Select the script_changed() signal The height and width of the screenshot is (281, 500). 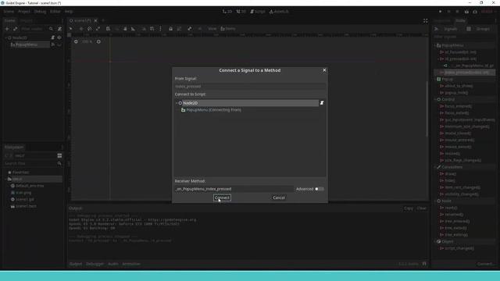pos(459,248)
